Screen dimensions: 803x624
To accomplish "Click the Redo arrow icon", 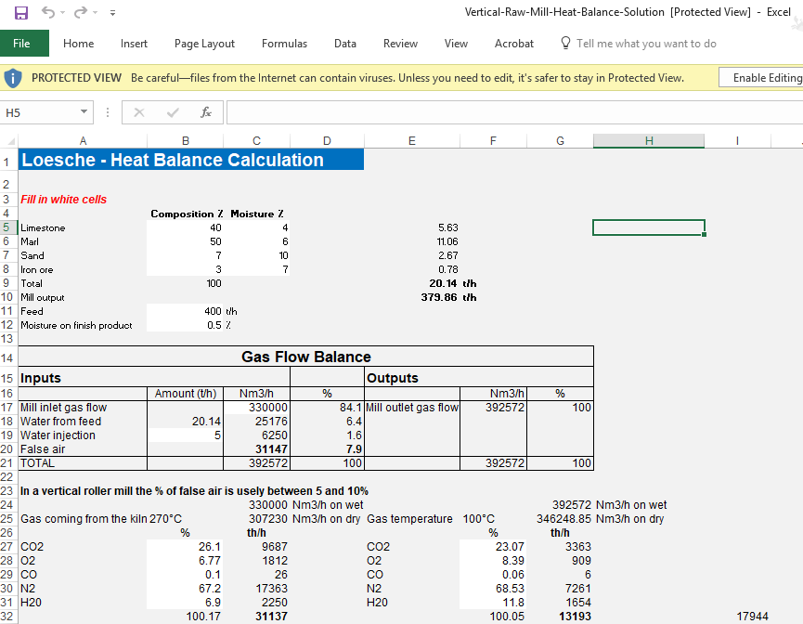I will (81, 12).
